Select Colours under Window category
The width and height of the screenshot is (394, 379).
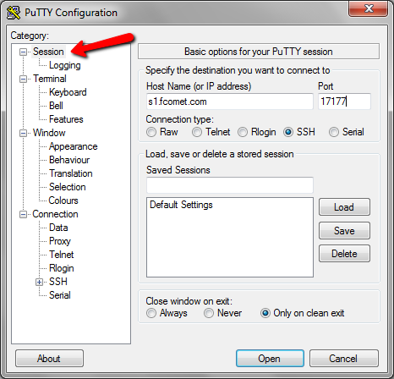63,200
